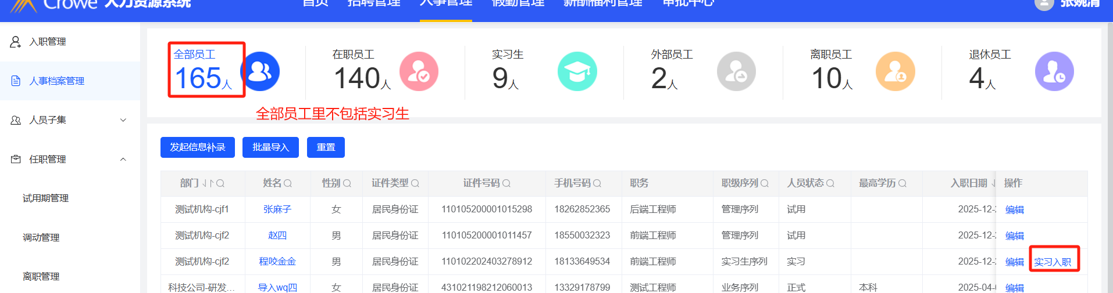Click the teal intern graduation cap icon
The image size is (1113, 293).
577,71
